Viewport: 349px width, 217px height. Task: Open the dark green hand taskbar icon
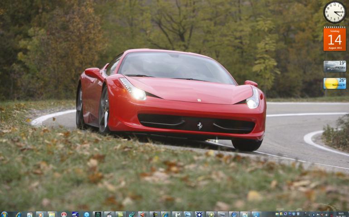tap(98, 215)
